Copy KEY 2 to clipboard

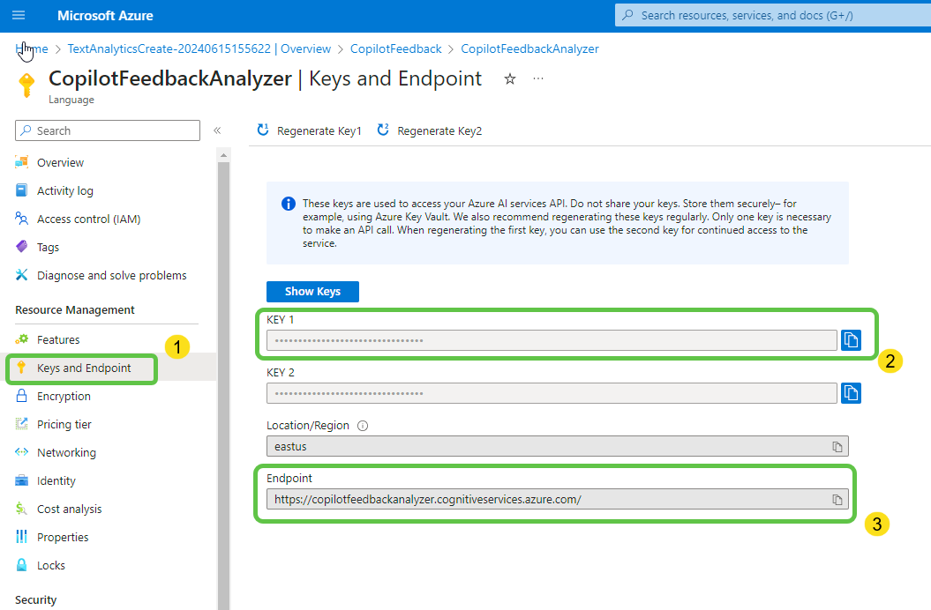coord(851,393)
